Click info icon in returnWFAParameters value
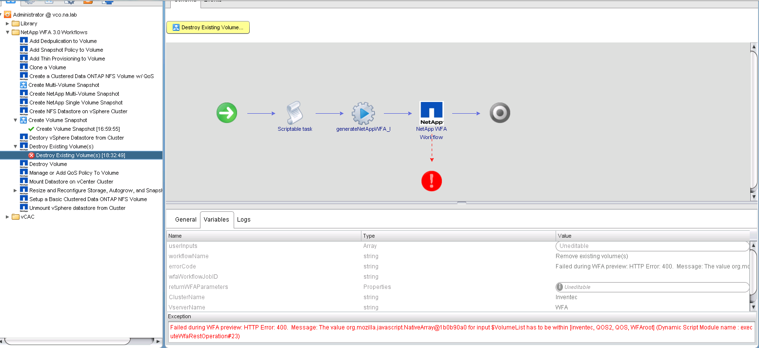Viewport: 759px width, 348px height. (x=560, y=287)
